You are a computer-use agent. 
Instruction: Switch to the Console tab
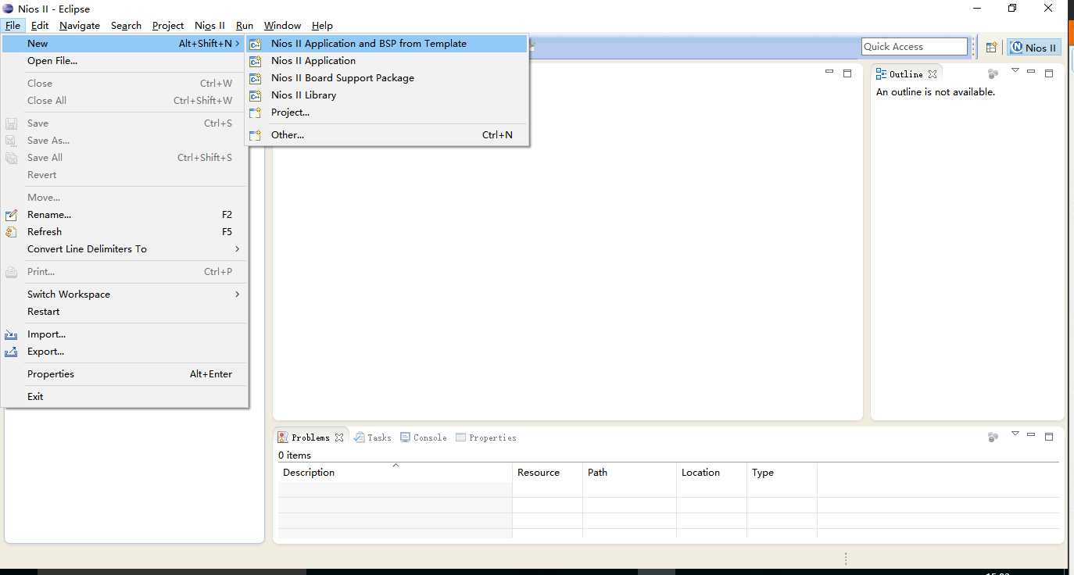[x=424, y=437]
